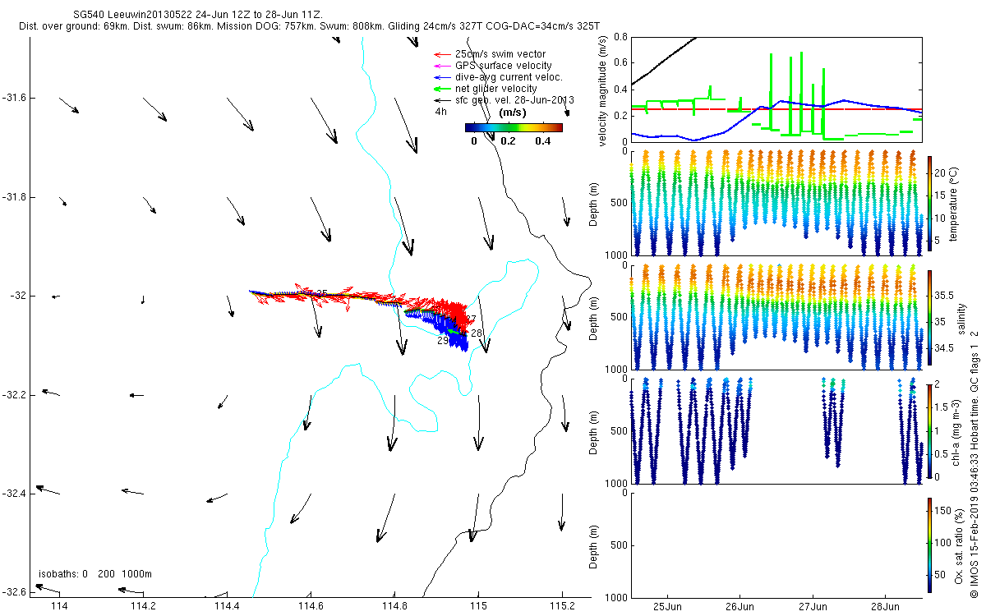Click the '4h' label in the legend area
This screenshot has height=616, width=986.
(440, 112)
